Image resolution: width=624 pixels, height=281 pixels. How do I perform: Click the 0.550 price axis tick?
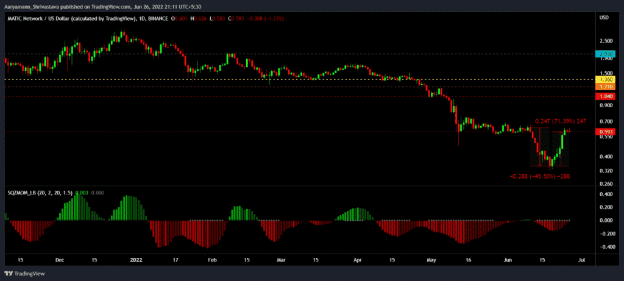click(605, 137)
